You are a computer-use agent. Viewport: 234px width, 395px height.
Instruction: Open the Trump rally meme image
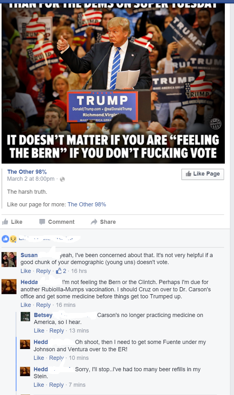[x=113, y=82]
